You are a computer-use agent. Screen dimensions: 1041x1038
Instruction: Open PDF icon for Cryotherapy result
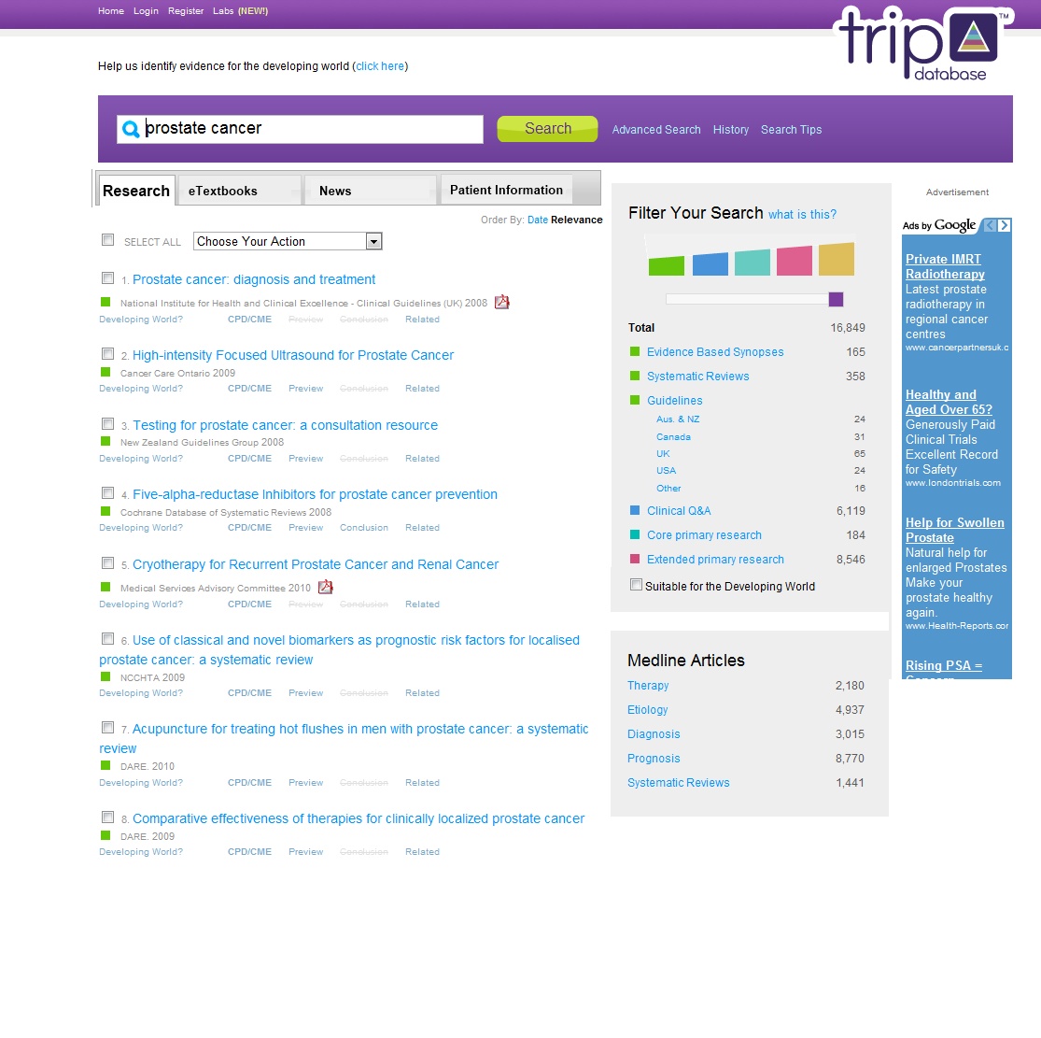pos(326,587)
